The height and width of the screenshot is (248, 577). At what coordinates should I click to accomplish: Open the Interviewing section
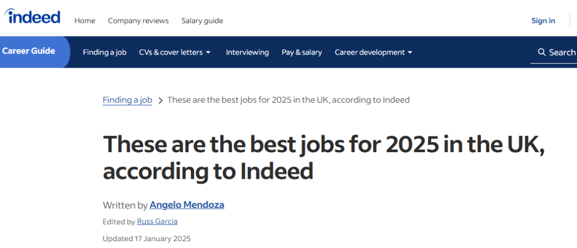coord(247,52)
